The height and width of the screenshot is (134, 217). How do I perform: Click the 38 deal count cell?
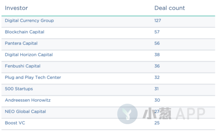click(x=157, y=55)
